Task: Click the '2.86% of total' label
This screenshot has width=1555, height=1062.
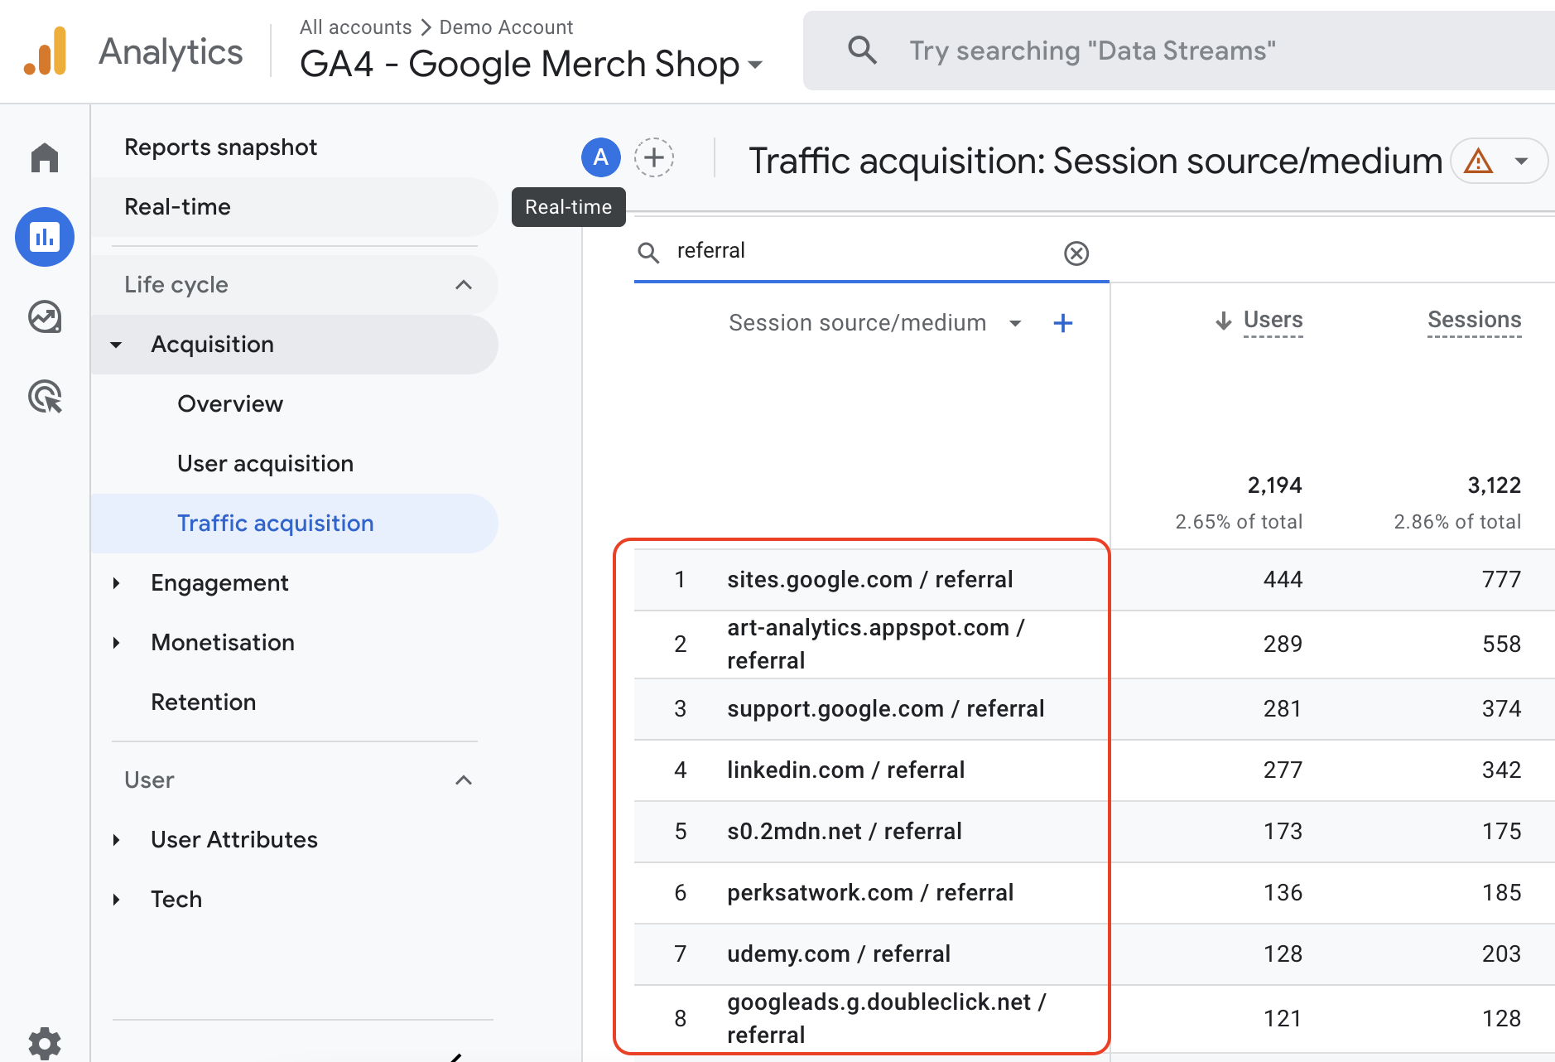Action: [1457, 522]
